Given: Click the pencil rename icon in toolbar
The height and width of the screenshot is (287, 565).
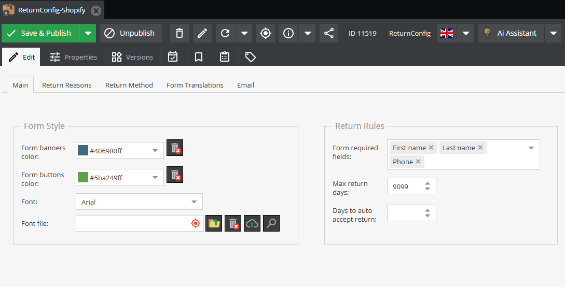Looking at the screenshot, I should pyautogui.click(x=202, y=33).
